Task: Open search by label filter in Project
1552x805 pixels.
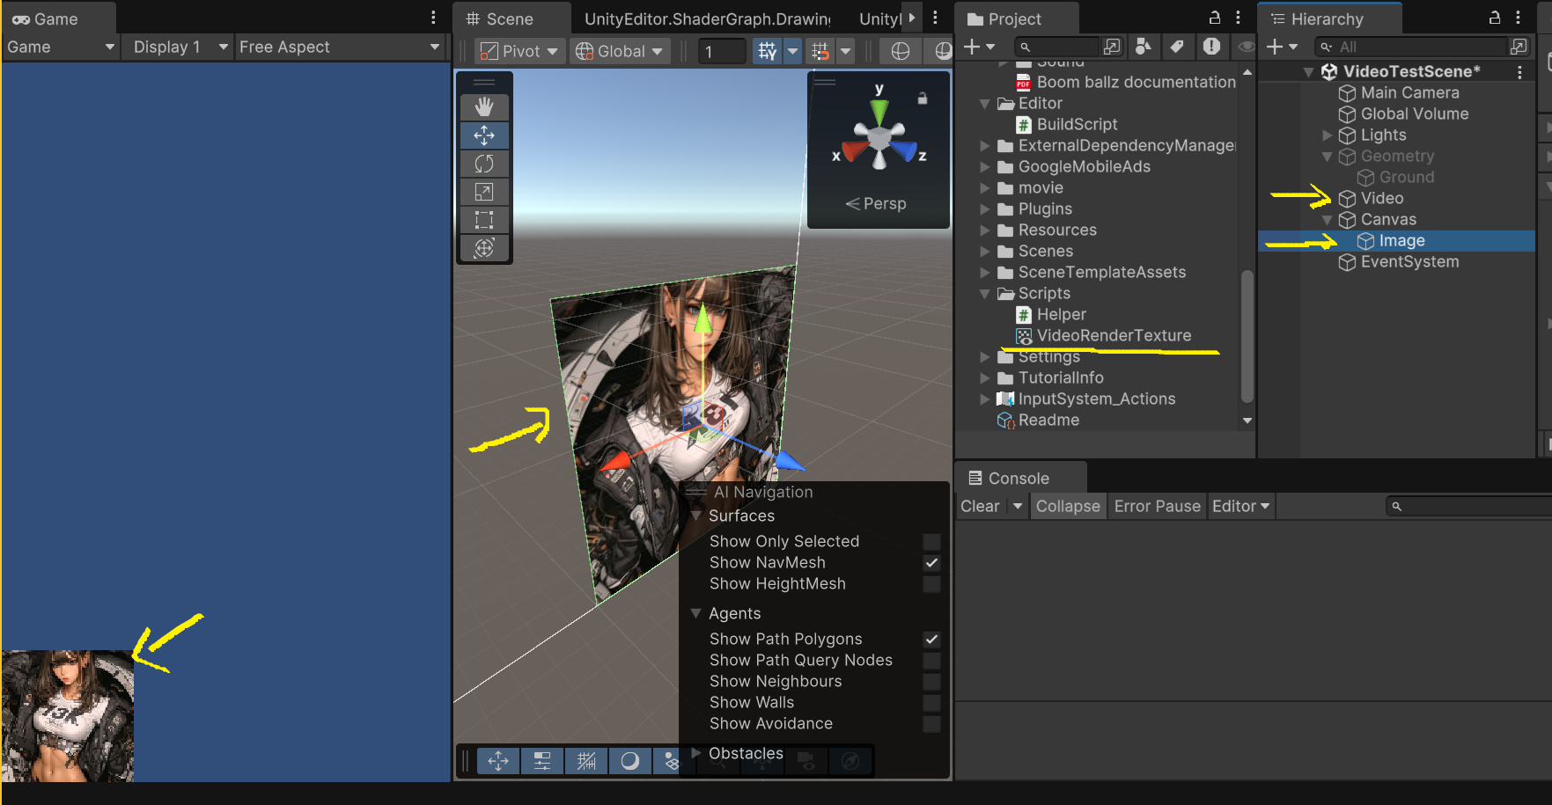Action: 1177,47
